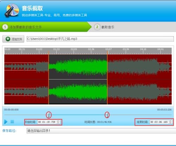Increase end time with up arrow
This screenshot has height=146, width=176.
click(x=170, y=121)
